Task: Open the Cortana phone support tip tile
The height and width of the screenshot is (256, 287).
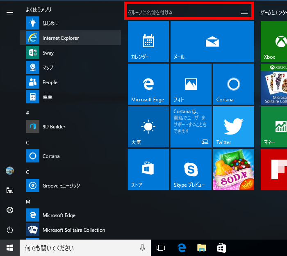Action: click(x=191, y=127)
